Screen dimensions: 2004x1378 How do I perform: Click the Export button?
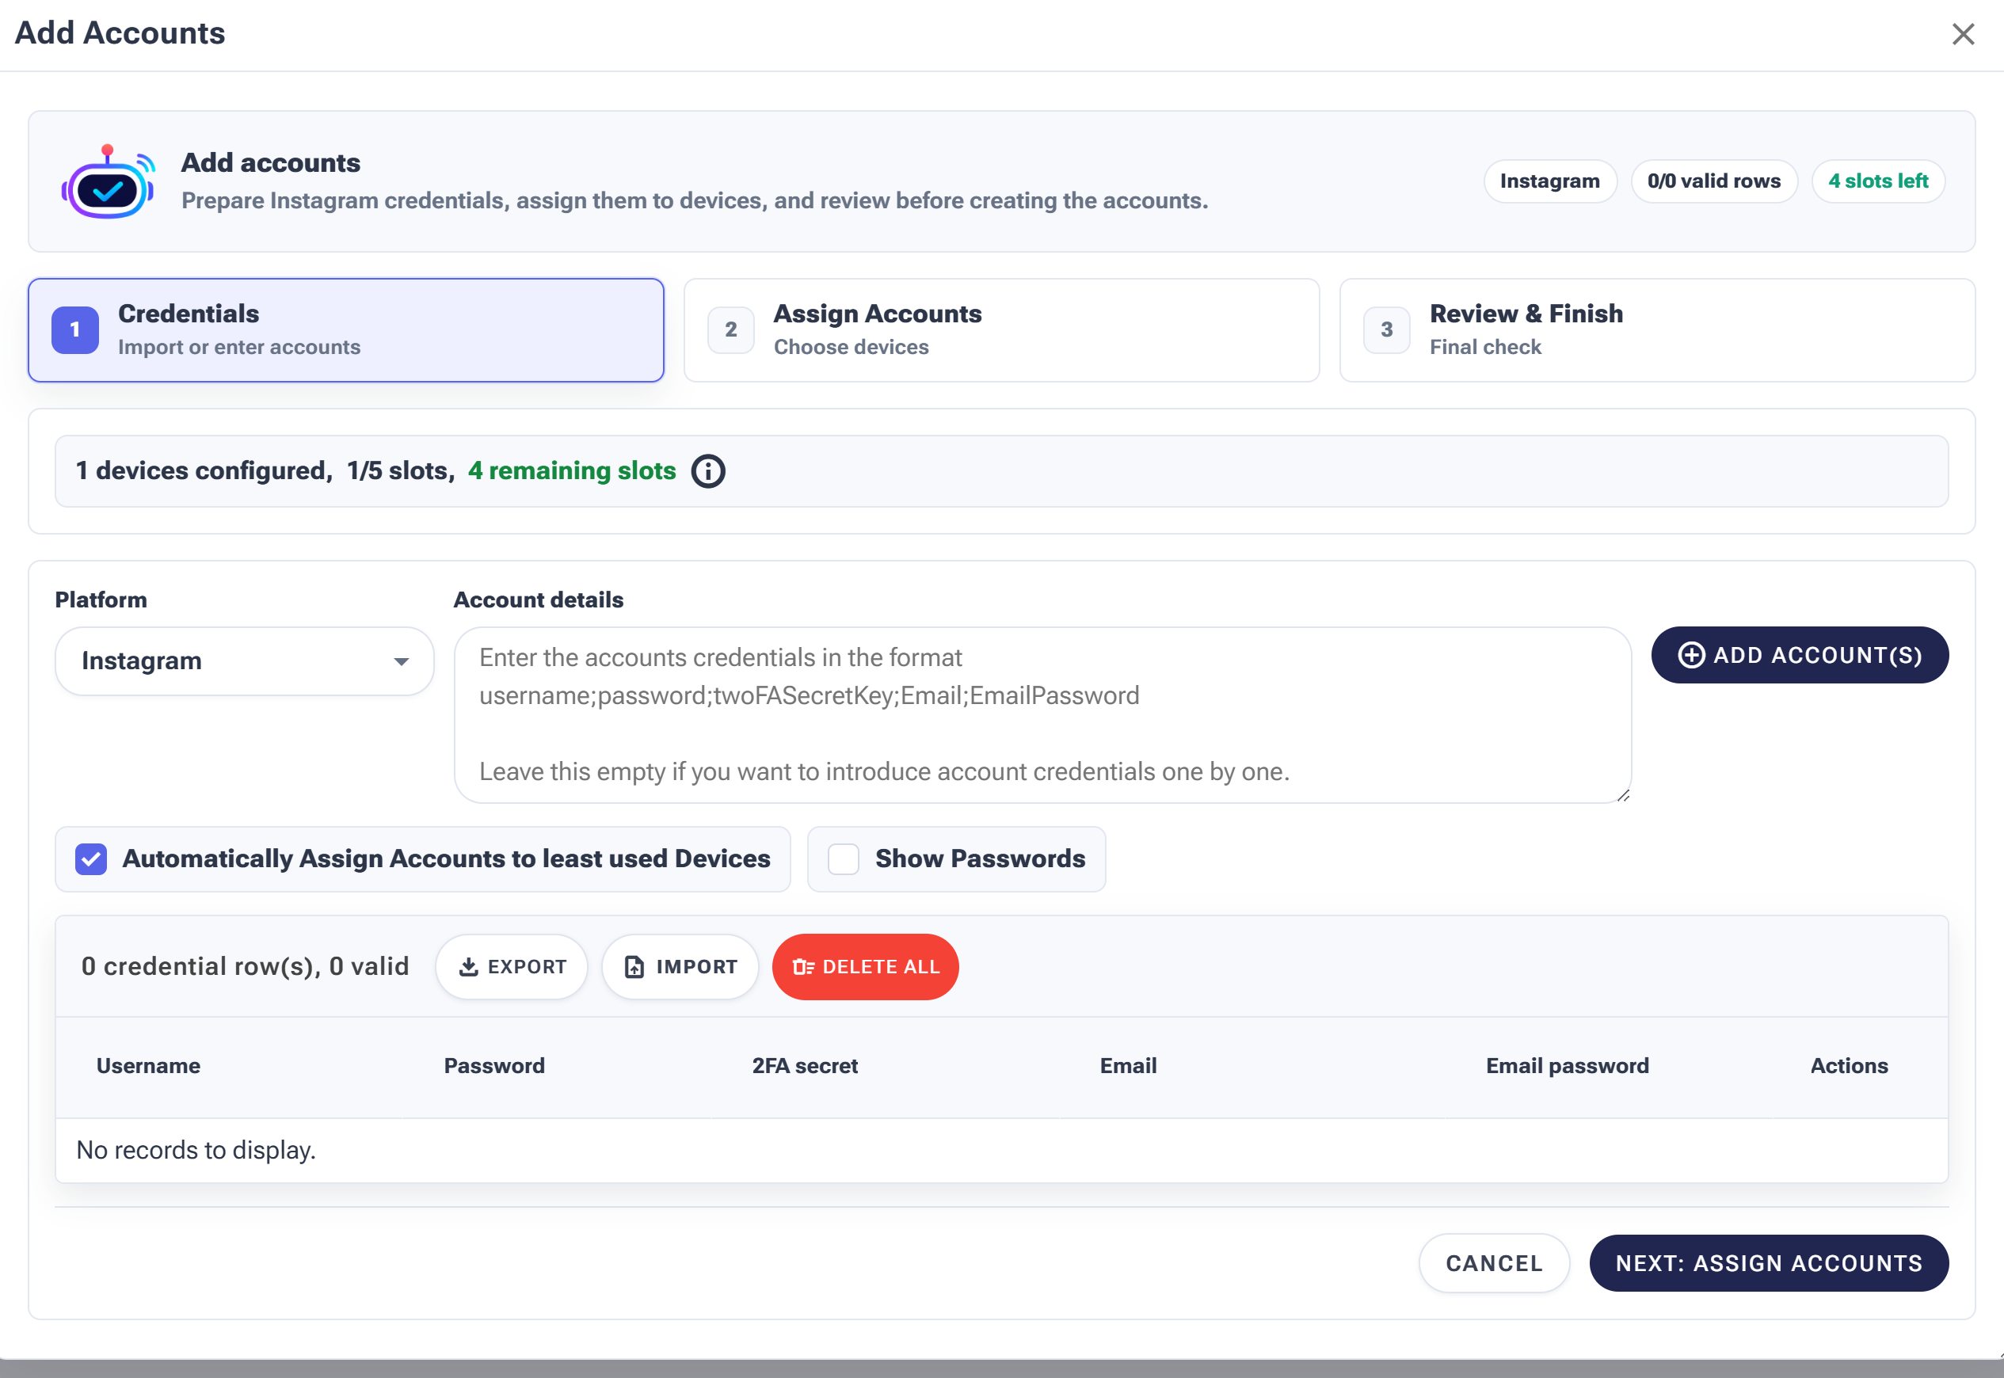[511, 967]
